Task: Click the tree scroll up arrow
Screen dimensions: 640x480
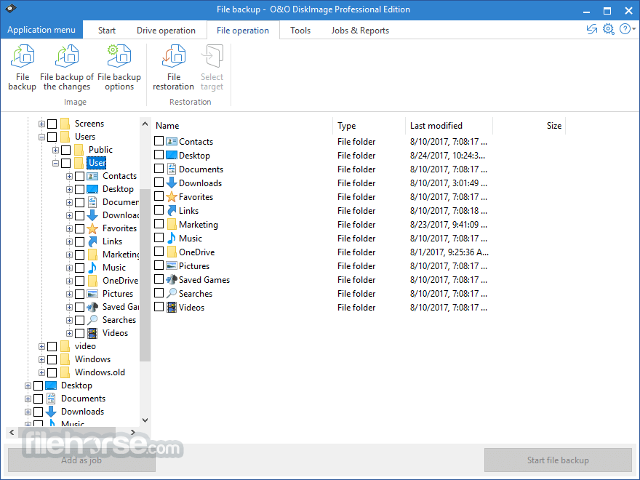Action: (x=145, y=123)
